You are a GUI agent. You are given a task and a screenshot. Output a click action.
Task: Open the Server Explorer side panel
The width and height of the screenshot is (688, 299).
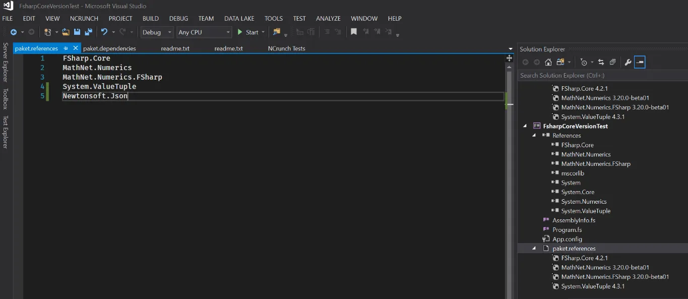pyautogui.click(x=6, y=62)
